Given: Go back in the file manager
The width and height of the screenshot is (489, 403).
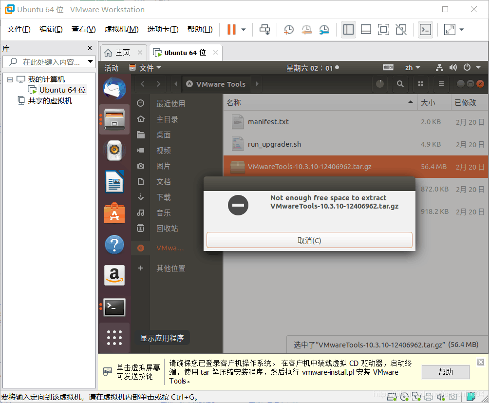Looking at the screenshot, I should (143, 84).
